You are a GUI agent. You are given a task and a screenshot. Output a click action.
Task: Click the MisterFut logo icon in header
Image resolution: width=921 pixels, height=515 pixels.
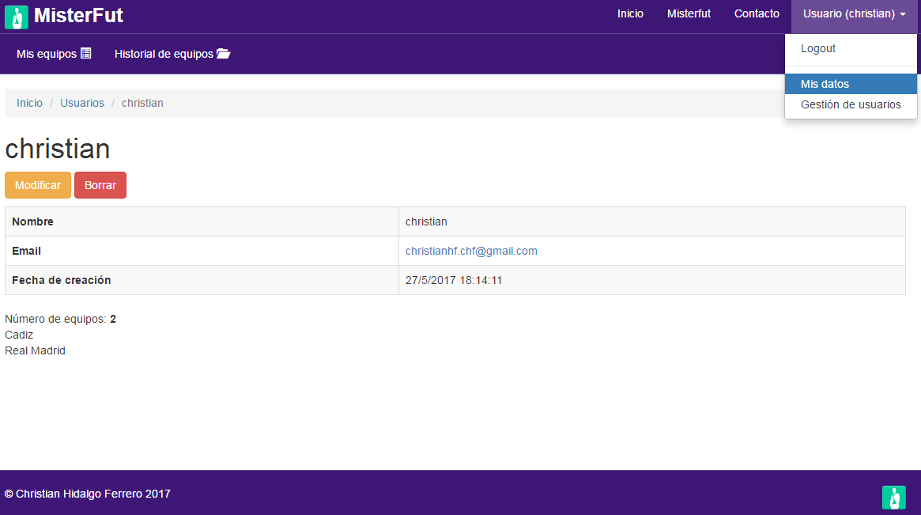point(17,17)
